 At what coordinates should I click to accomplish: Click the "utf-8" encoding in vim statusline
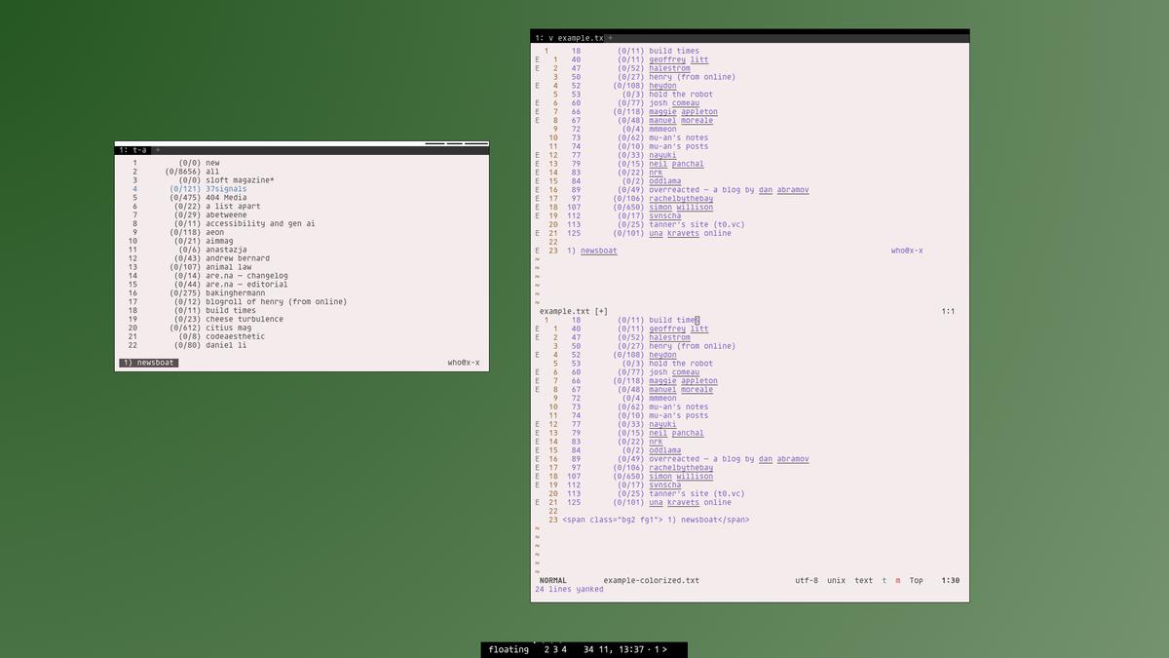coord(808,580)
